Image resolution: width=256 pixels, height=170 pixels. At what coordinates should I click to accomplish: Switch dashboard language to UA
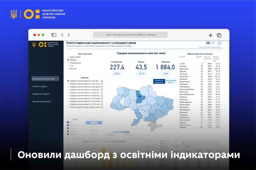tap(208, 43)
